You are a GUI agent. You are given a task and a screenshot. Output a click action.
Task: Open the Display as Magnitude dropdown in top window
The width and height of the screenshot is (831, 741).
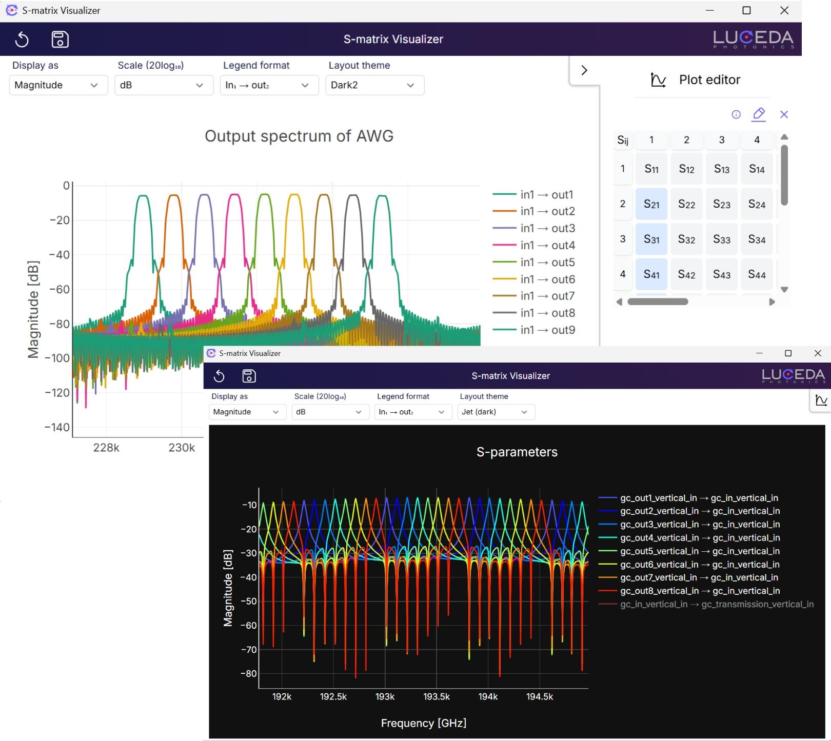click(58, 85)
